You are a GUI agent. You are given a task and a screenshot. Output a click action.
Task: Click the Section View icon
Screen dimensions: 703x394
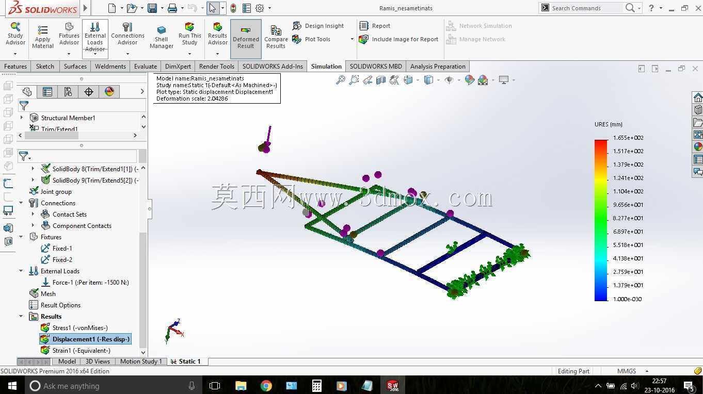(x=381, y=80)
